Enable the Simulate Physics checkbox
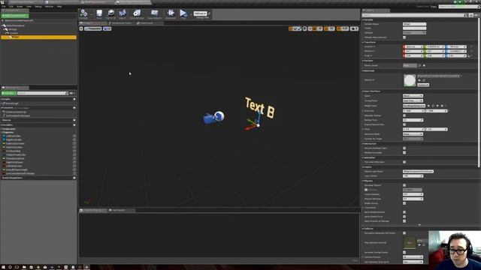 coord(404,185)
